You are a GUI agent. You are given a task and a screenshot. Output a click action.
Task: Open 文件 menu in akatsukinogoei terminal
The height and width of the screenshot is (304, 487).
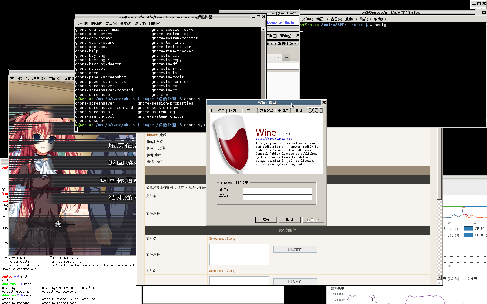(82, 24)
